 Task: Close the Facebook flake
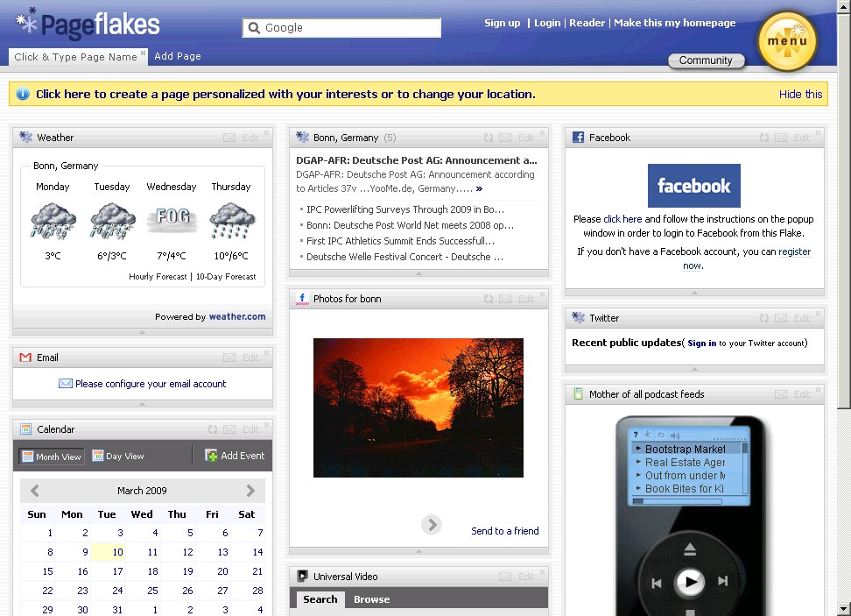818,133
